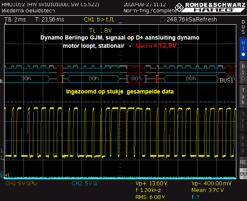
Task: Click the trigger pulse-width symbol after 'ti > t'
Action: tap(112, 19)
